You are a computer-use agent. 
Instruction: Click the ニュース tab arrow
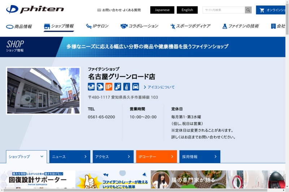pyautogui.click(x=86, y=157)
